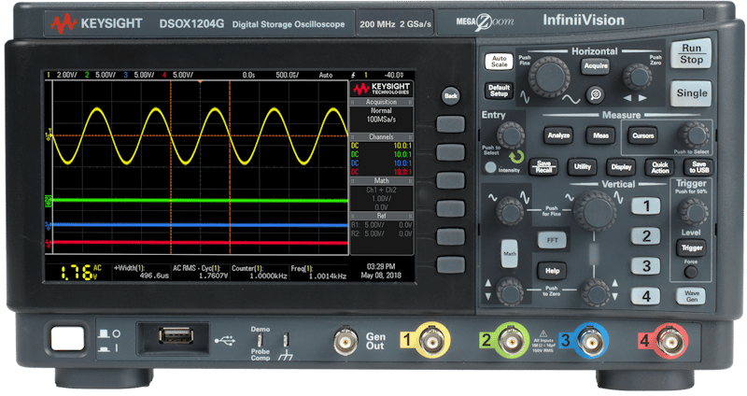Click the yellow channel 1 BNC input
Screen dimensions: 747x396
(x=431, y=341)
